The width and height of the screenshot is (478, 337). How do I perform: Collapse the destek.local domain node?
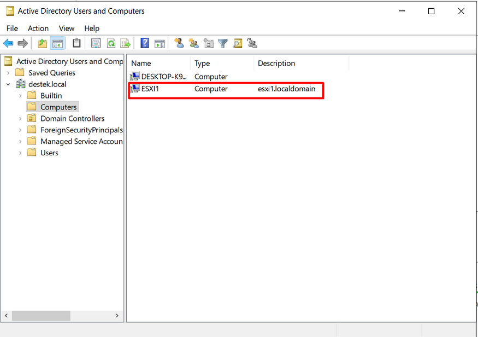pyautogui.click(x=8, y=84)
